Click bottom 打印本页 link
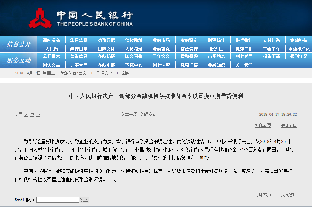 [263, 195]
